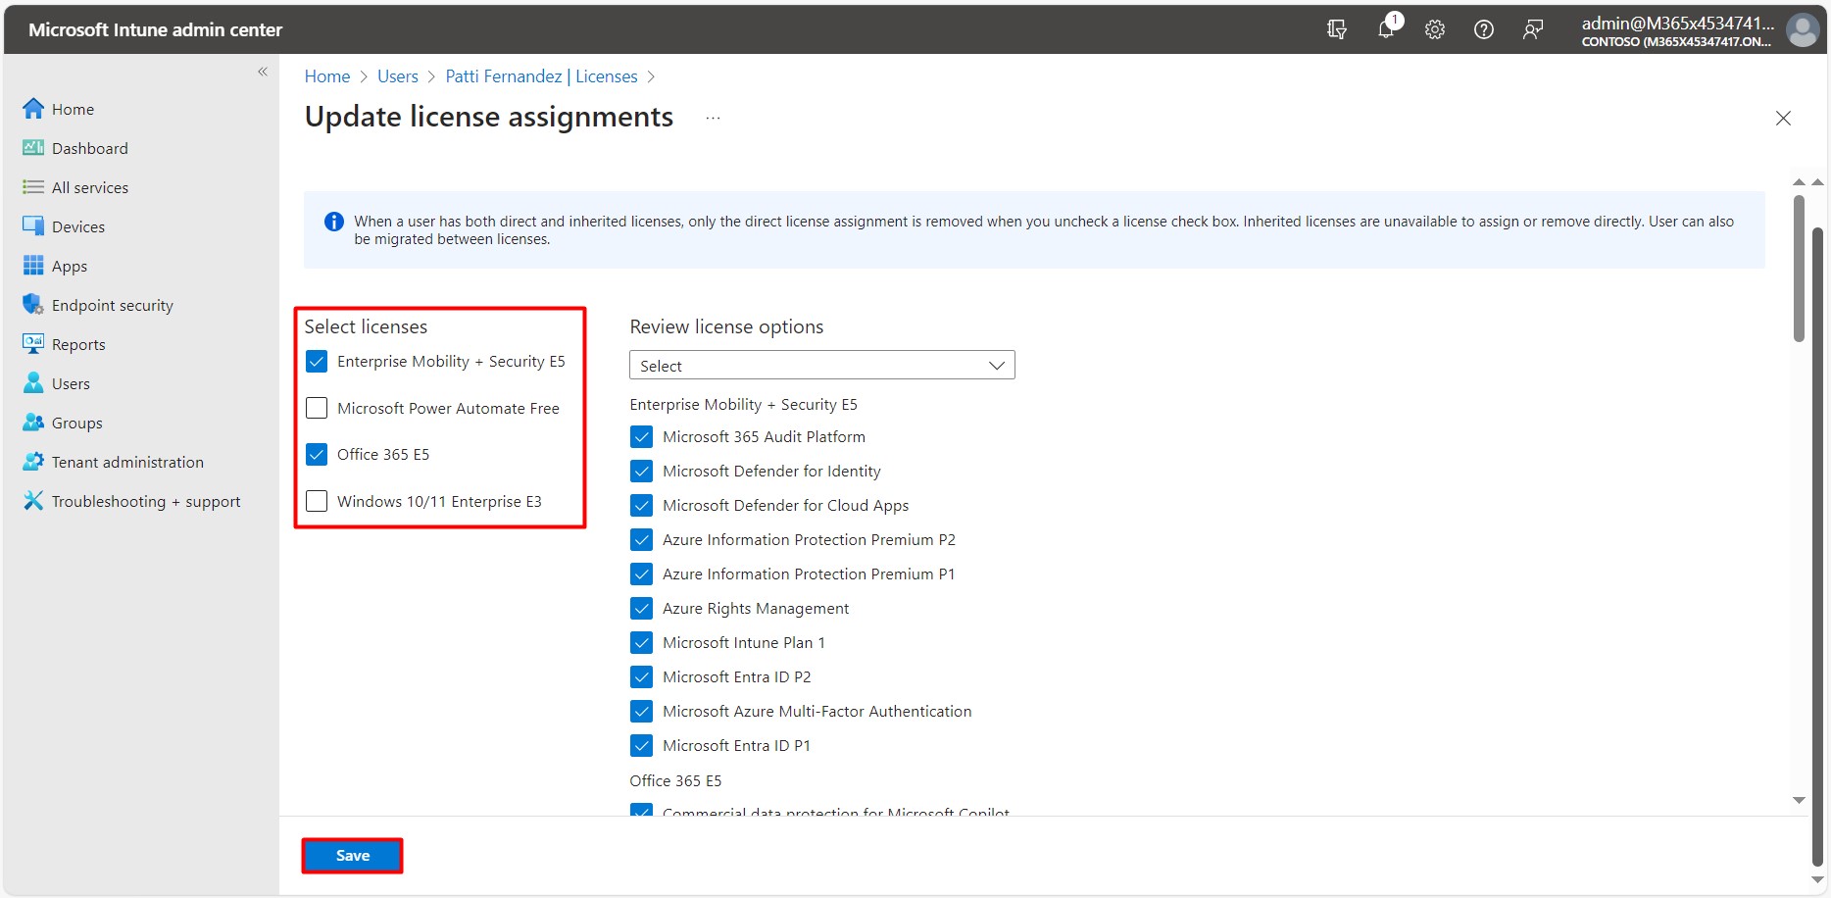Click the inner pane vertical scrollbar thumb
The height and width of the screenshot is (898, 1831).
tap(1799, 270)
